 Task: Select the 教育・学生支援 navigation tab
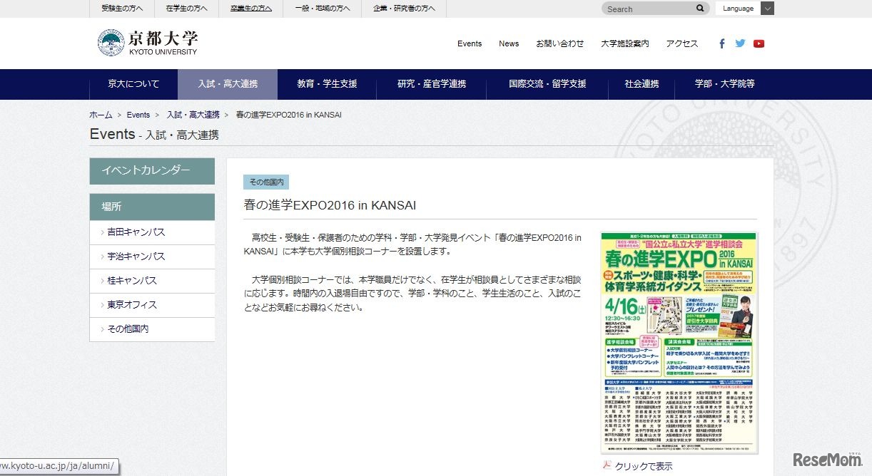click(328, 84)
